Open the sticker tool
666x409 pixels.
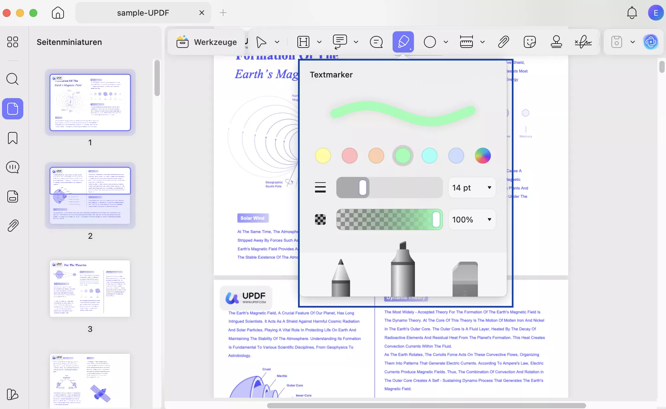[x=529, y=42]
